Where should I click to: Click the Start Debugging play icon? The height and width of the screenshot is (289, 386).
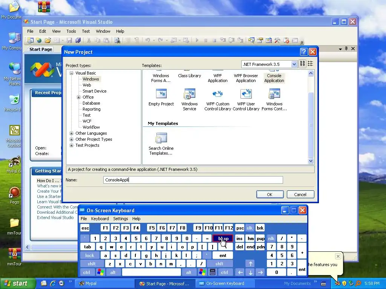coord(197,40)
